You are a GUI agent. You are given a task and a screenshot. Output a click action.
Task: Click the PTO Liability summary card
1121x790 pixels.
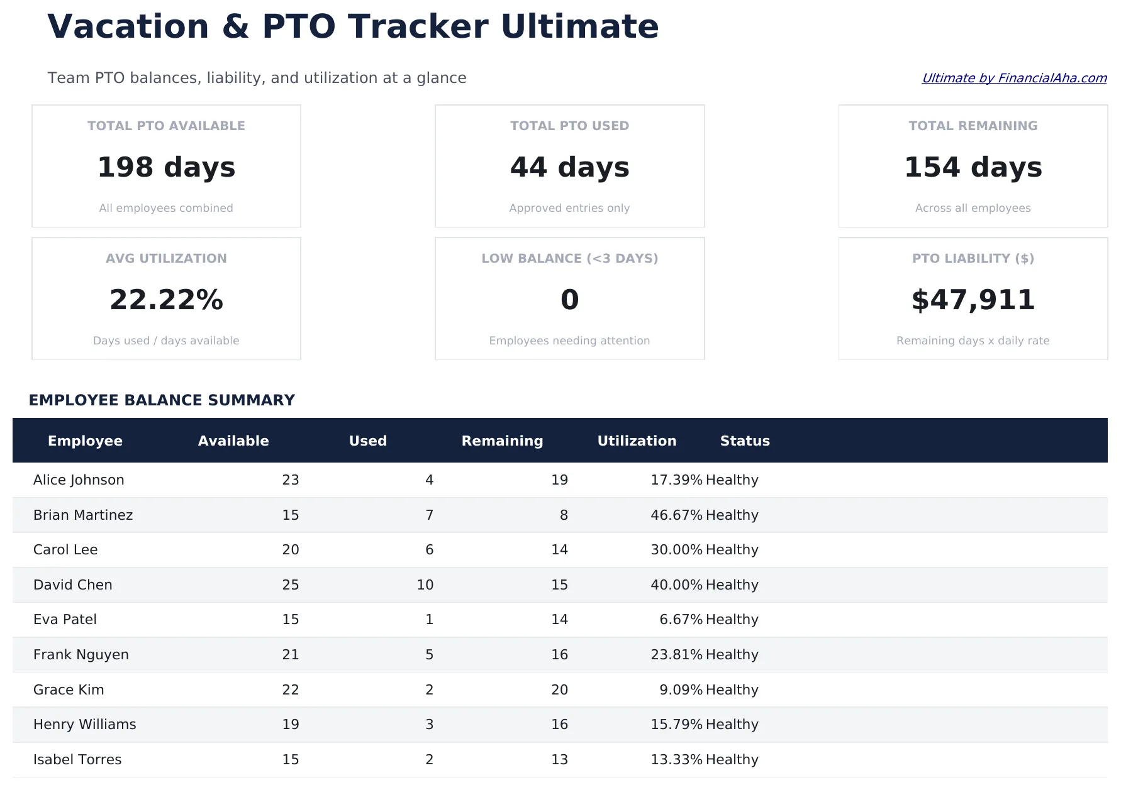tap(973, 299)
